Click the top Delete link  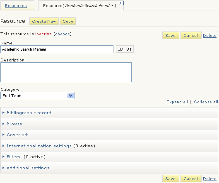(209, 36)
